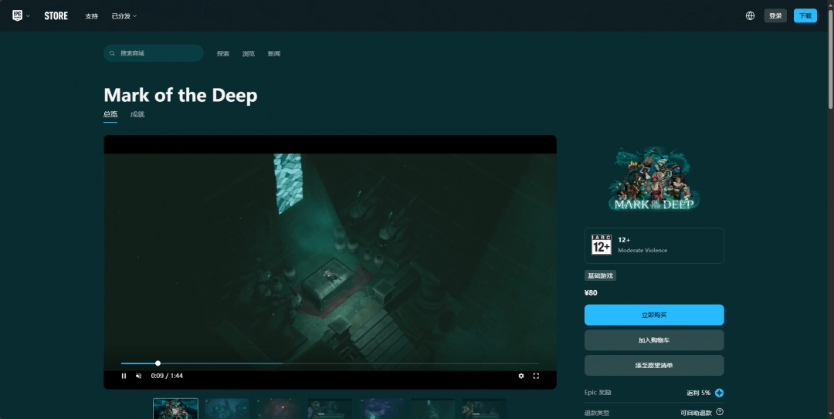The image size is (834, 419).
Task: Enter fullscreen mode for trailer
Action: pos(536,376)
